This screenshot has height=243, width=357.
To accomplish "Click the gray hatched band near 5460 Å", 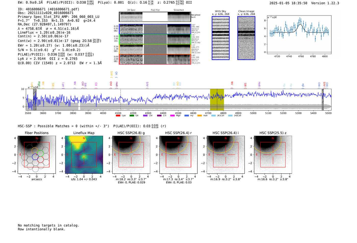I will pyautogui.click(x=323, y=99).
